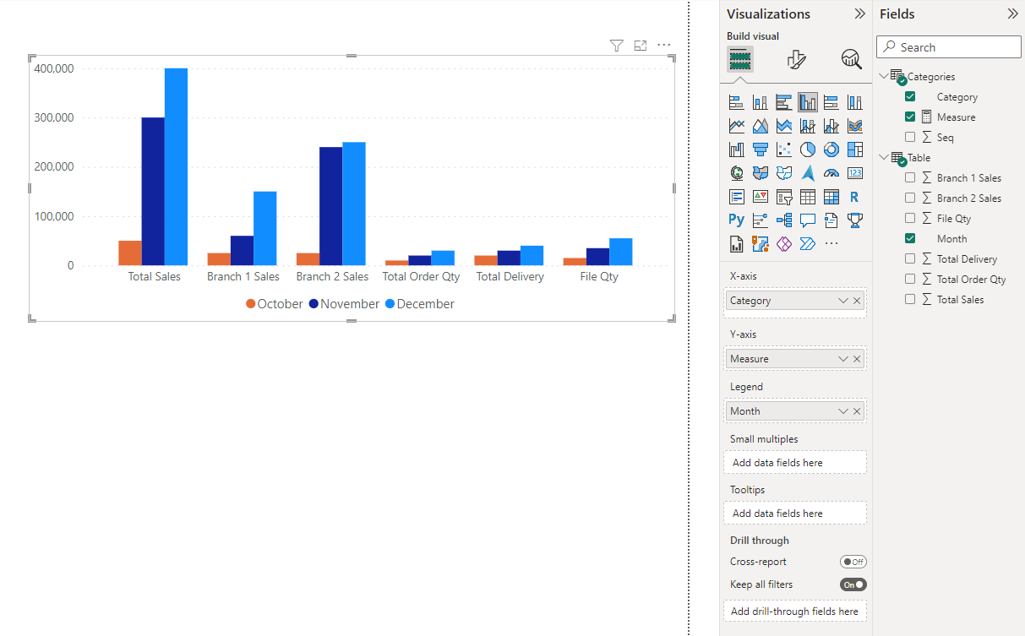Viewport: 1025px width, 636px height.
Task: Choose the Python visual
Action: pos(736,219)
